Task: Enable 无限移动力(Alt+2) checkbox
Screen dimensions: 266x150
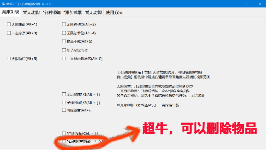Action: pos(64,24)
